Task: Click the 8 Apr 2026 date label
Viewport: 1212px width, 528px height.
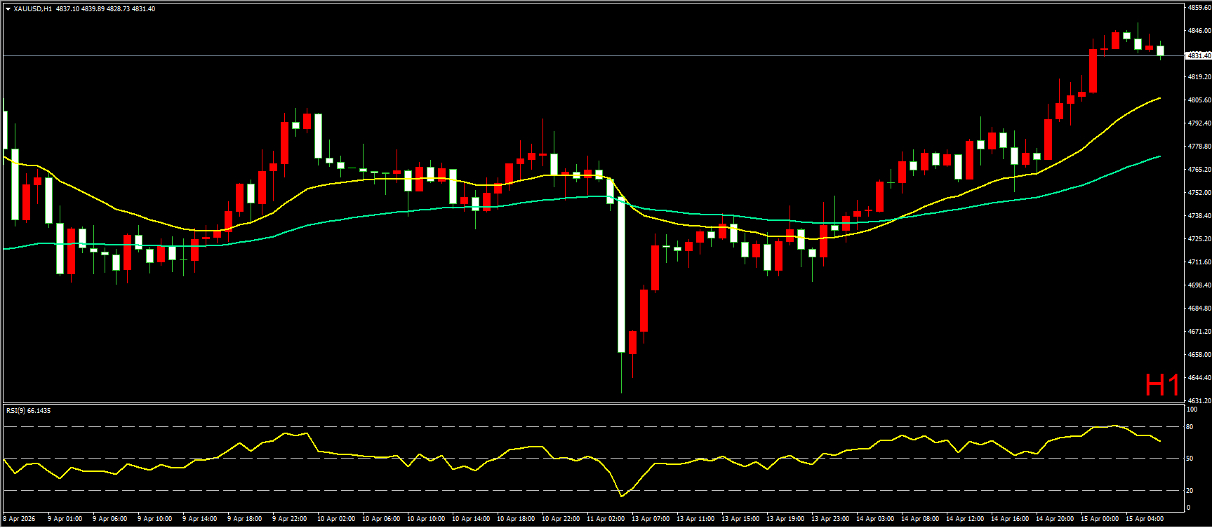Action: click(19, 519)
